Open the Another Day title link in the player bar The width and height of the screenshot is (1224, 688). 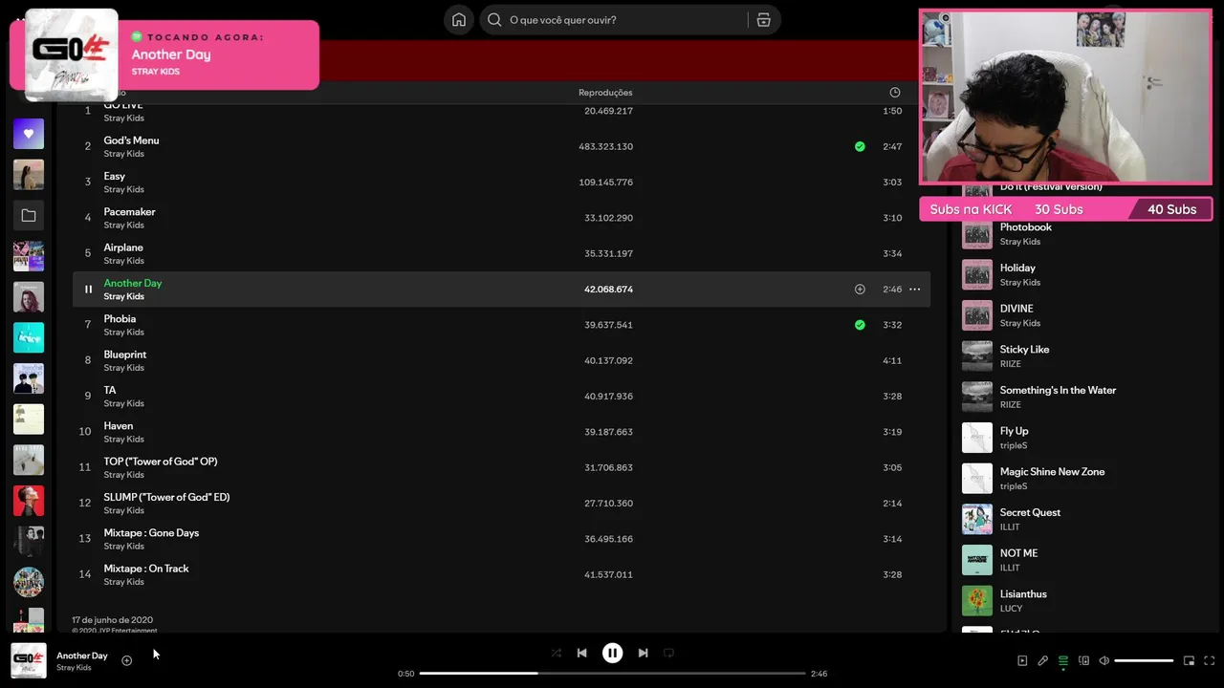click(82, 656)
